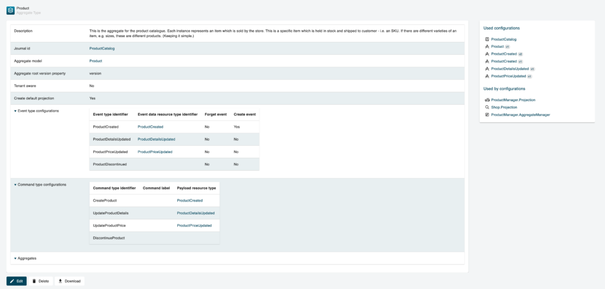Collapse the Command type configurations section
Screen dimensions: 605x289
tap(15, 184)
